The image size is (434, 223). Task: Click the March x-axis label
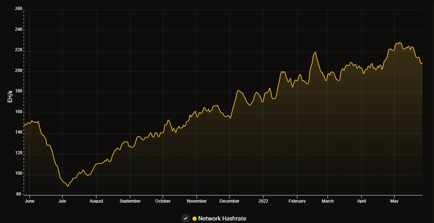pyautogui.click(x=328, y=201)
